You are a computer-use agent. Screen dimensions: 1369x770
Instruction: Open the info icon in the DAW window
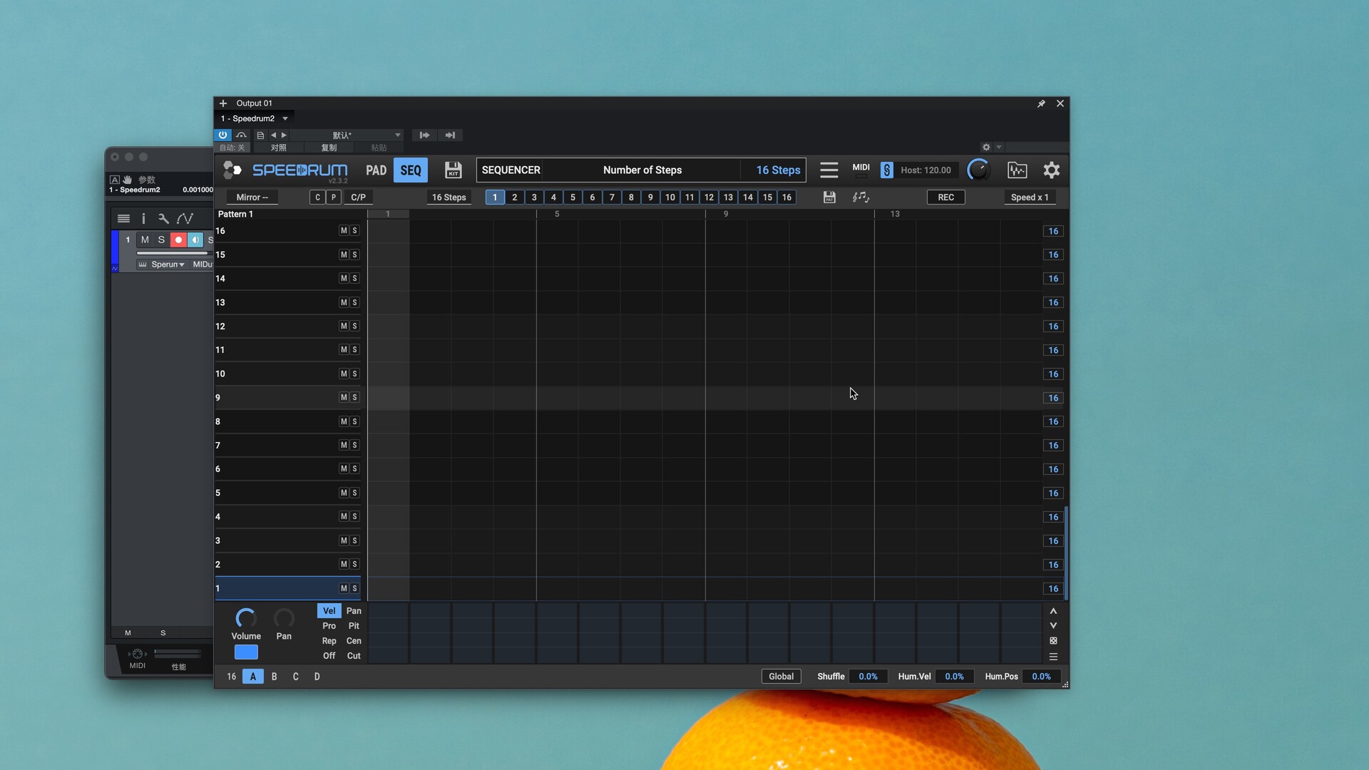click(143, 219)
